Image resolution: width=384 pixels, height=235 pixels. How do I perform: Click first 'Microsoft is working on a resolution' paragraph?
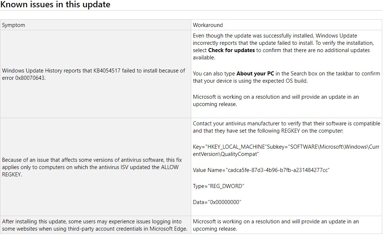pyautogui.click(x=276, y=101)
